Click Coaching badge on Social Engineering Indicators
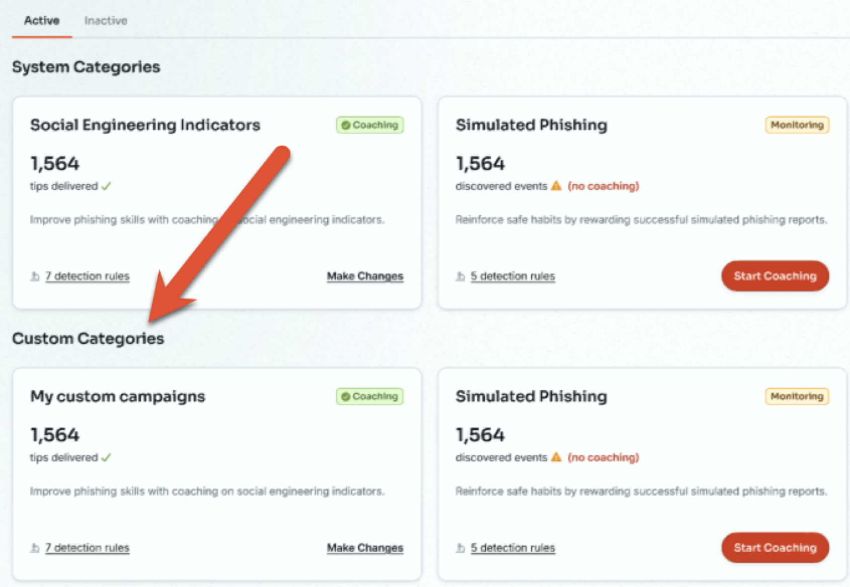Screen dimensions: 850x587 370,125
